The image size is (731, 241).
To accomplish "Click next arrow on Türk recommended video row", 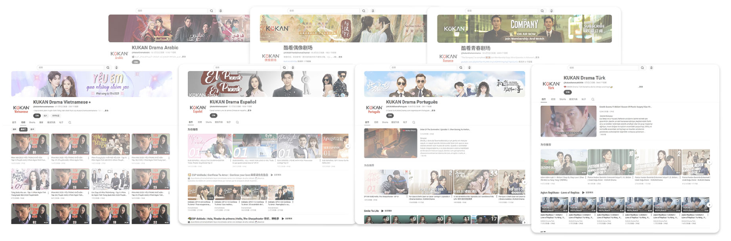I will (x=709, y=162).
